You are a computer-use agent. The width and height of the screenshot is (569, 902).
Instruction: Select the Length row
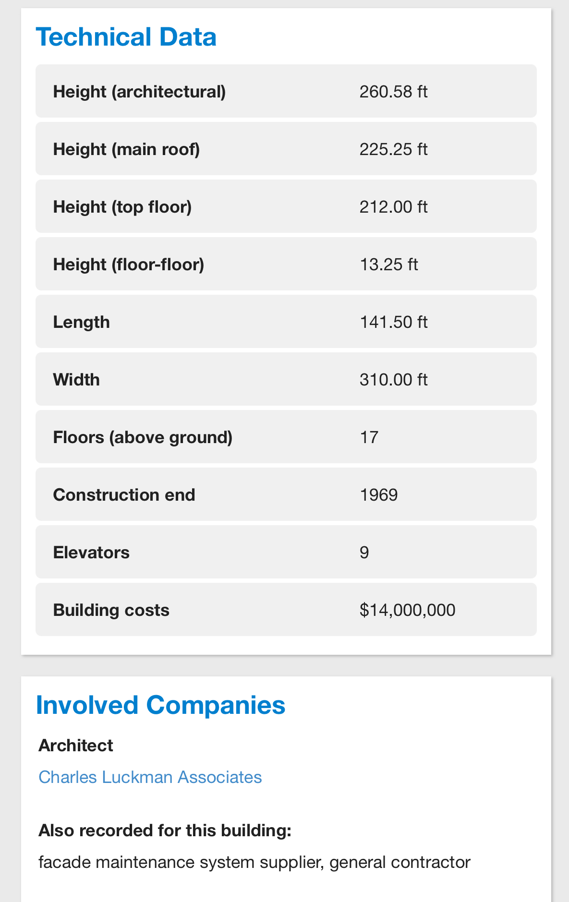(x=286, y=322)
